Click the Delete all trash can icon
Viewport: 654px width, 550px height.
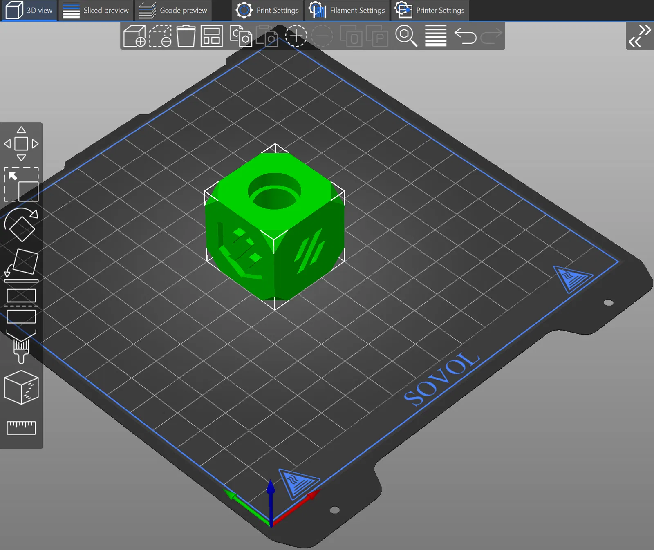(186, 36)
